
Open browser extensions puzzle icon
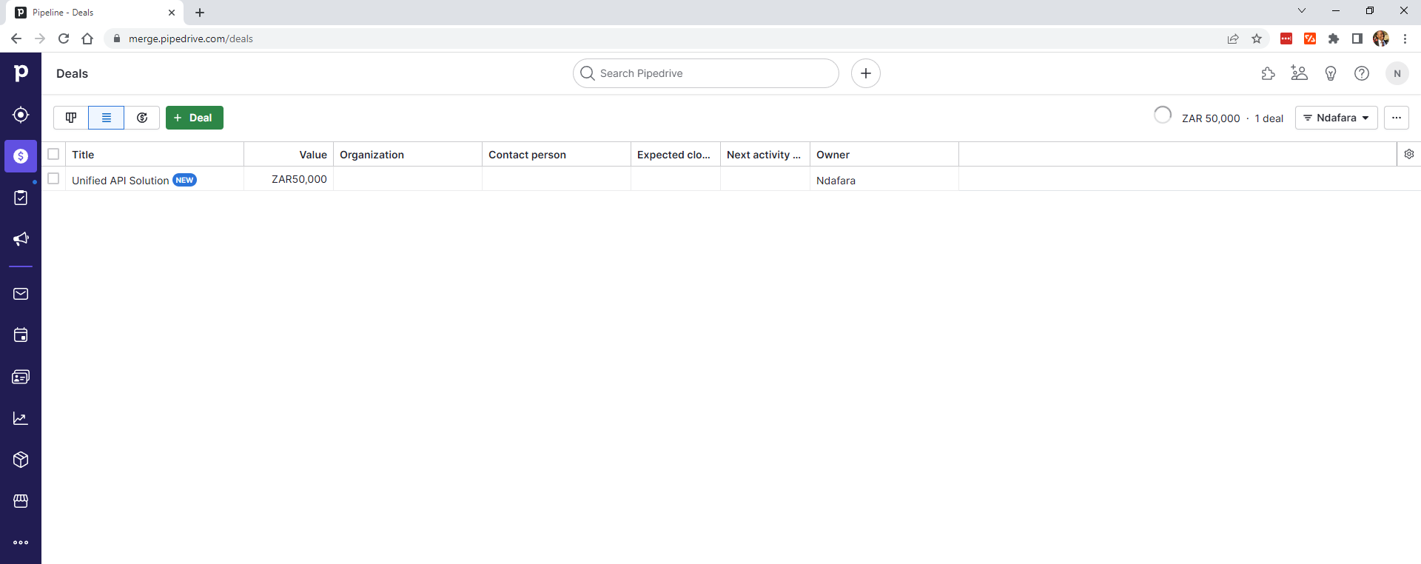[x=1334, y=38]
